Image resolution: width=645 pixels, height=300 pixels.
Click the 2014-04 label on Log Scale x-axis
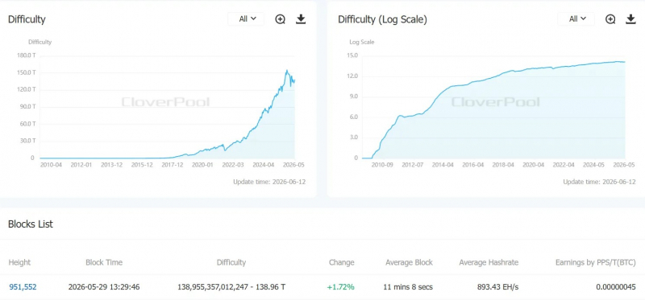tap(443, 165)
